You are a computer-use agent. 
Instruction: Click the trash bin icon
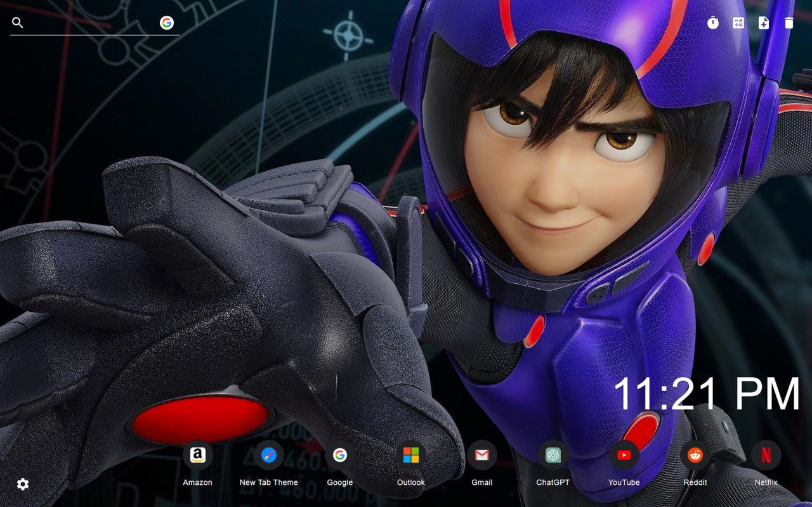789,23
